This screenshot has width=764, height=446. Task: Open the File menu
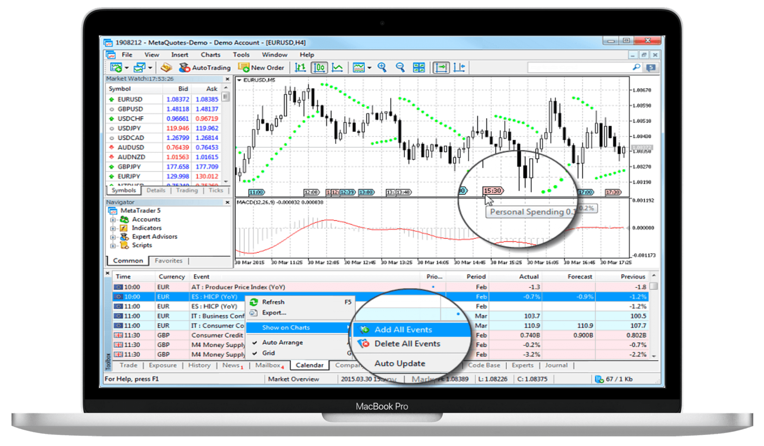pyautogui.click(x=127, y=55)
